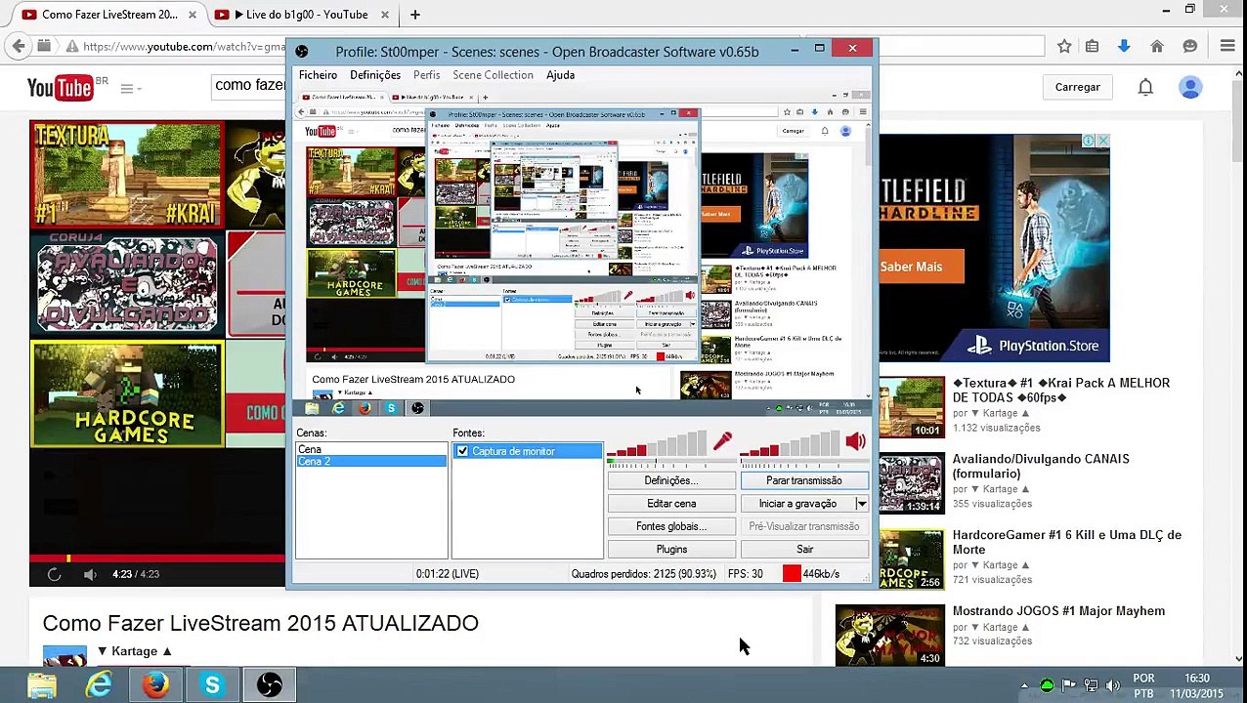The image size is (1247, 703).
Task: Replay the video with the replay icon
Action: click(x=55, y=574)
